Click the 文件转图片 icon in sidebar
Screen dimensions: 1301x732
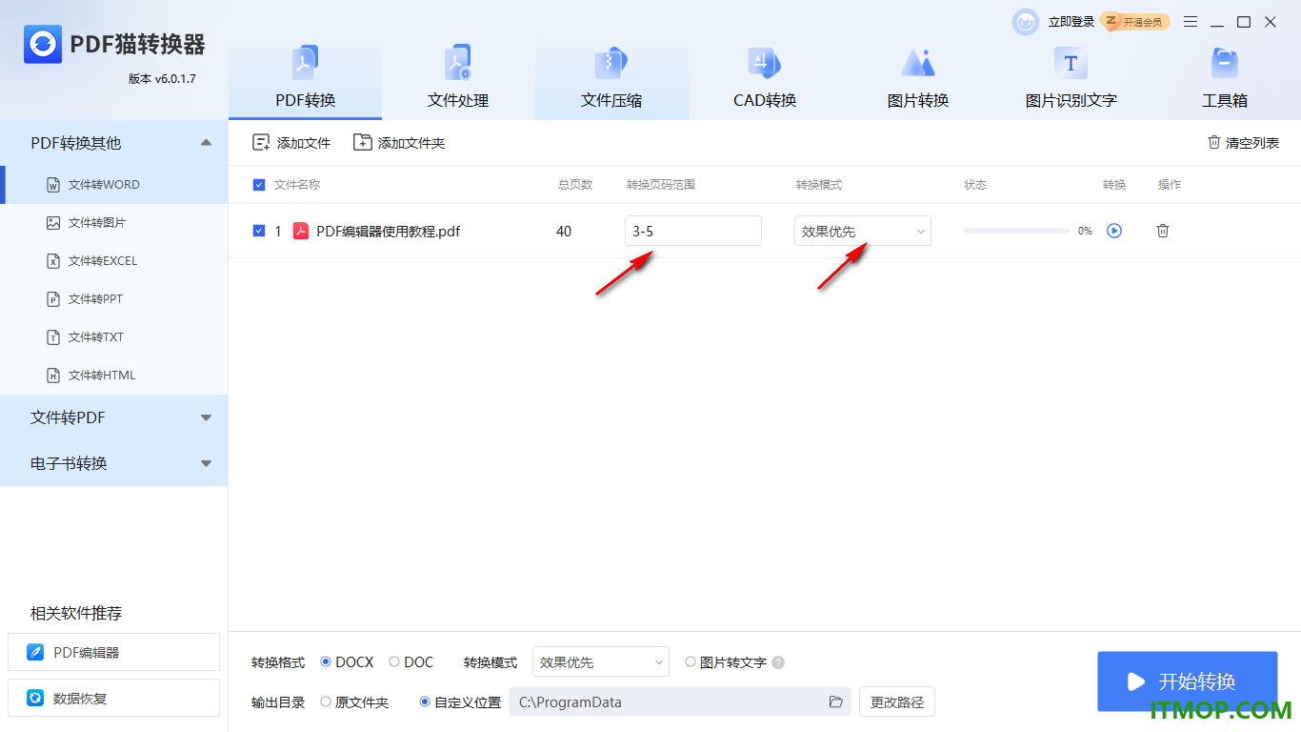[53, 223]
